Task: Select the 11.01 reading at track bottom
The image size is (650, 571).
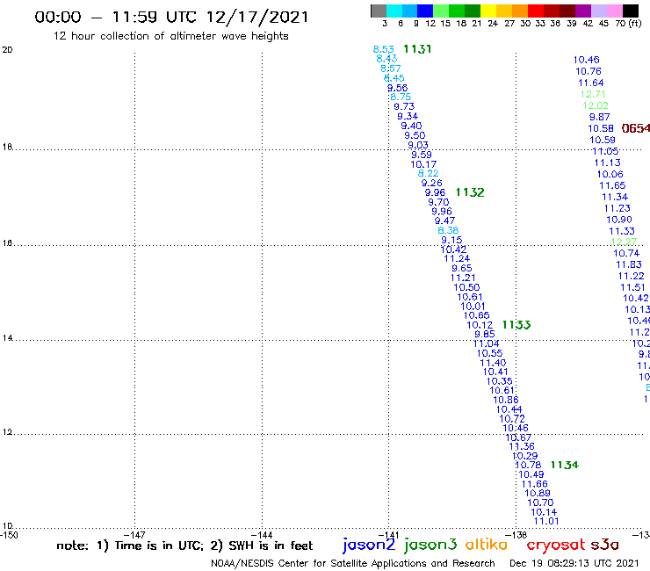Action: tap(546, 522)
